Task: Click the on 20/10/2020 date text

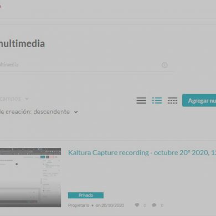Action: tap(110, 205)
